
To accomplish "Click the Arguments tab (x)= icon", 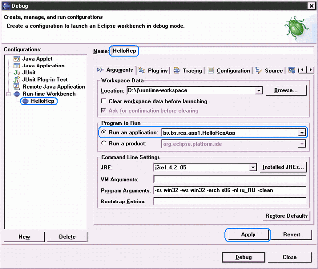I will pyautogui.click(x=100, y=70).
